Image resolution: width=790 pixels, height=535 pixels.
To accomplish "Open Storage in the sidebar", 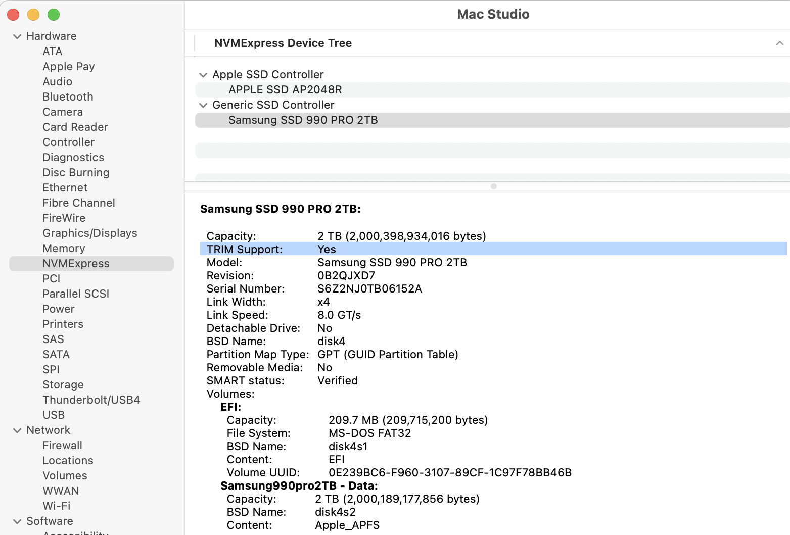I will [63, 385].
